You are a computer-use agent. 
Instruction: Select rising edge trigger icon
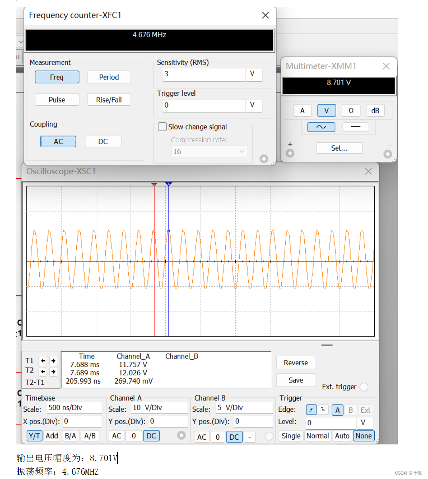pyautogui.click(x=311, y=410)
